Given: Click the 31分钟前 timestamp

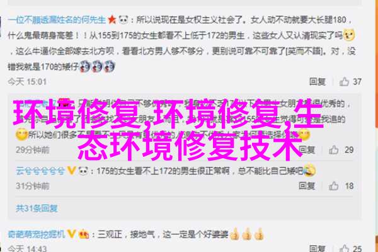Looking at the screenshot, I should click(33, 186).
